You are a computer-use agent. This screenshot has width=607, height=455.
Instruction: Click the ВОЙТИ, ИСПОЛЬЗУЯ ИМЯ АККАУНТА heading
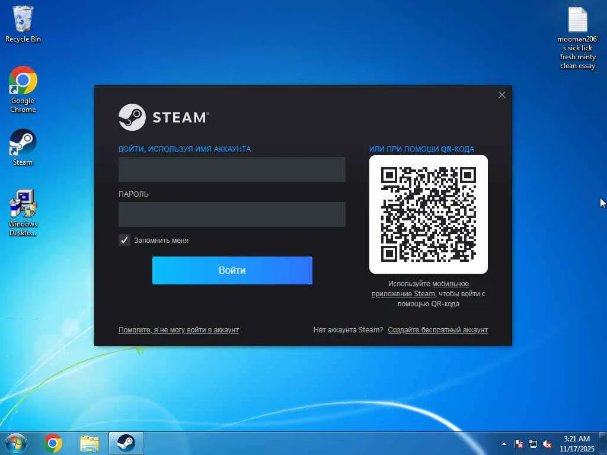[x=185, y=149]
